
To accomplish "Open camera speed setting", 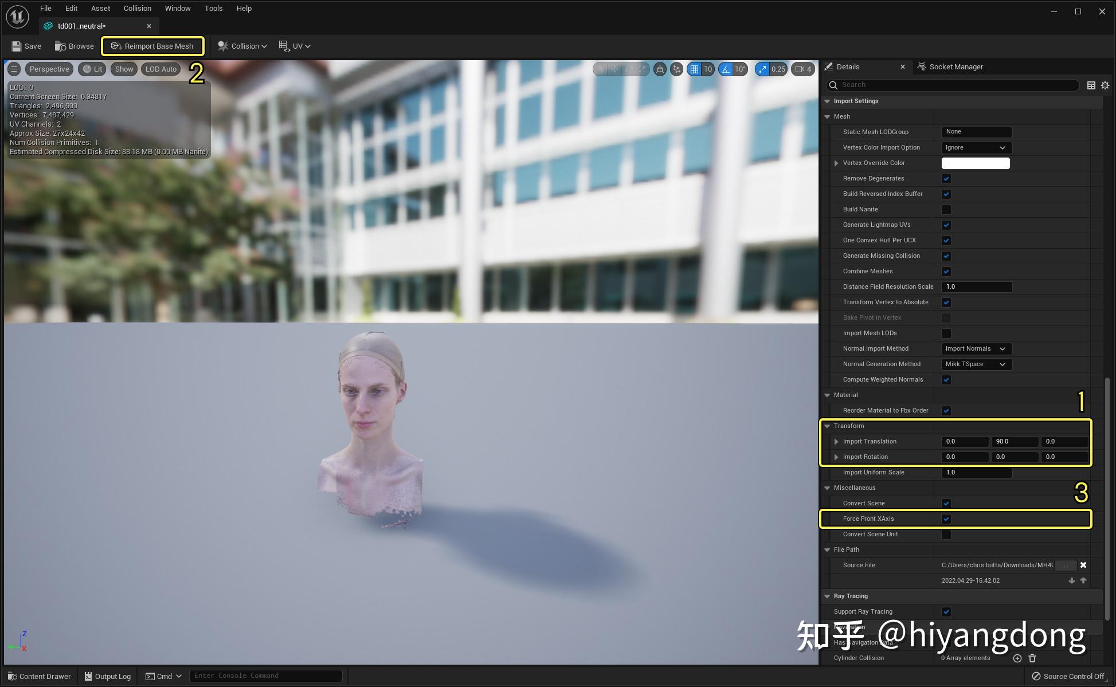I will (802, 69).
